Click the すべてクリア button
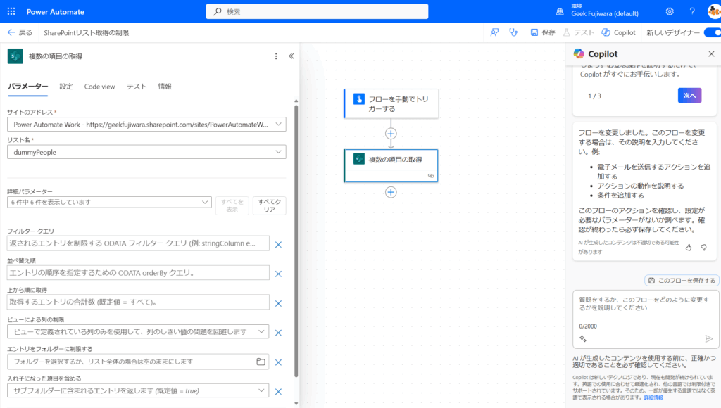This screenshot has width=721, height=408. pos(270,205)
